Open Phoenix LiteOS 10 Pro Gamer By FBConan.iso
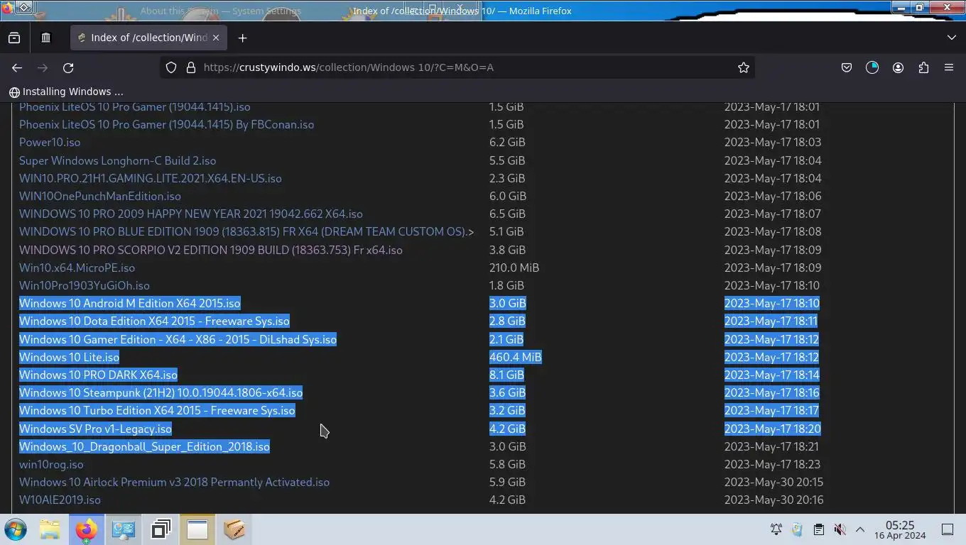The height and width of the screenshot is (545, 966). click(166, 124)
